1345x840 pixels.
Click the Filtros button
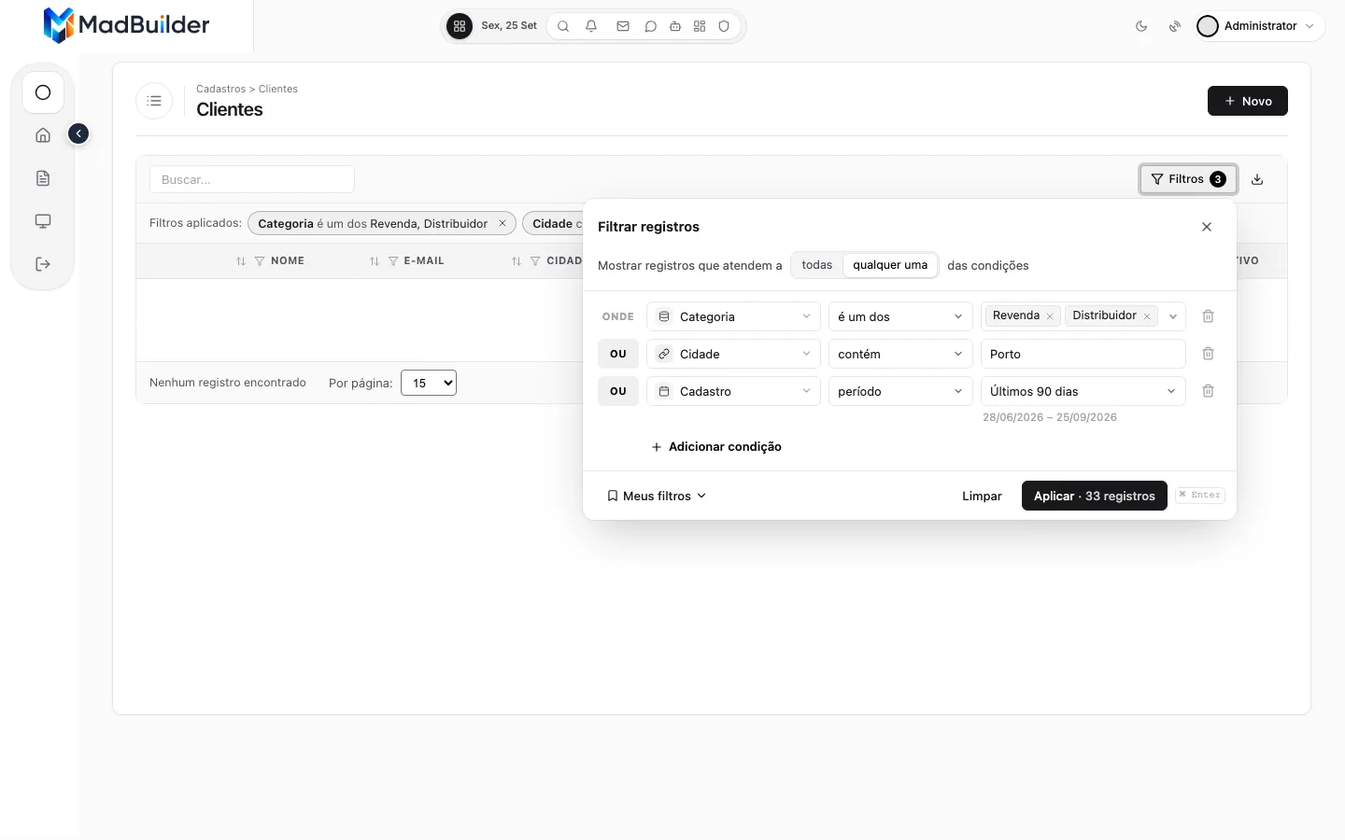[x=1188, y=179]
